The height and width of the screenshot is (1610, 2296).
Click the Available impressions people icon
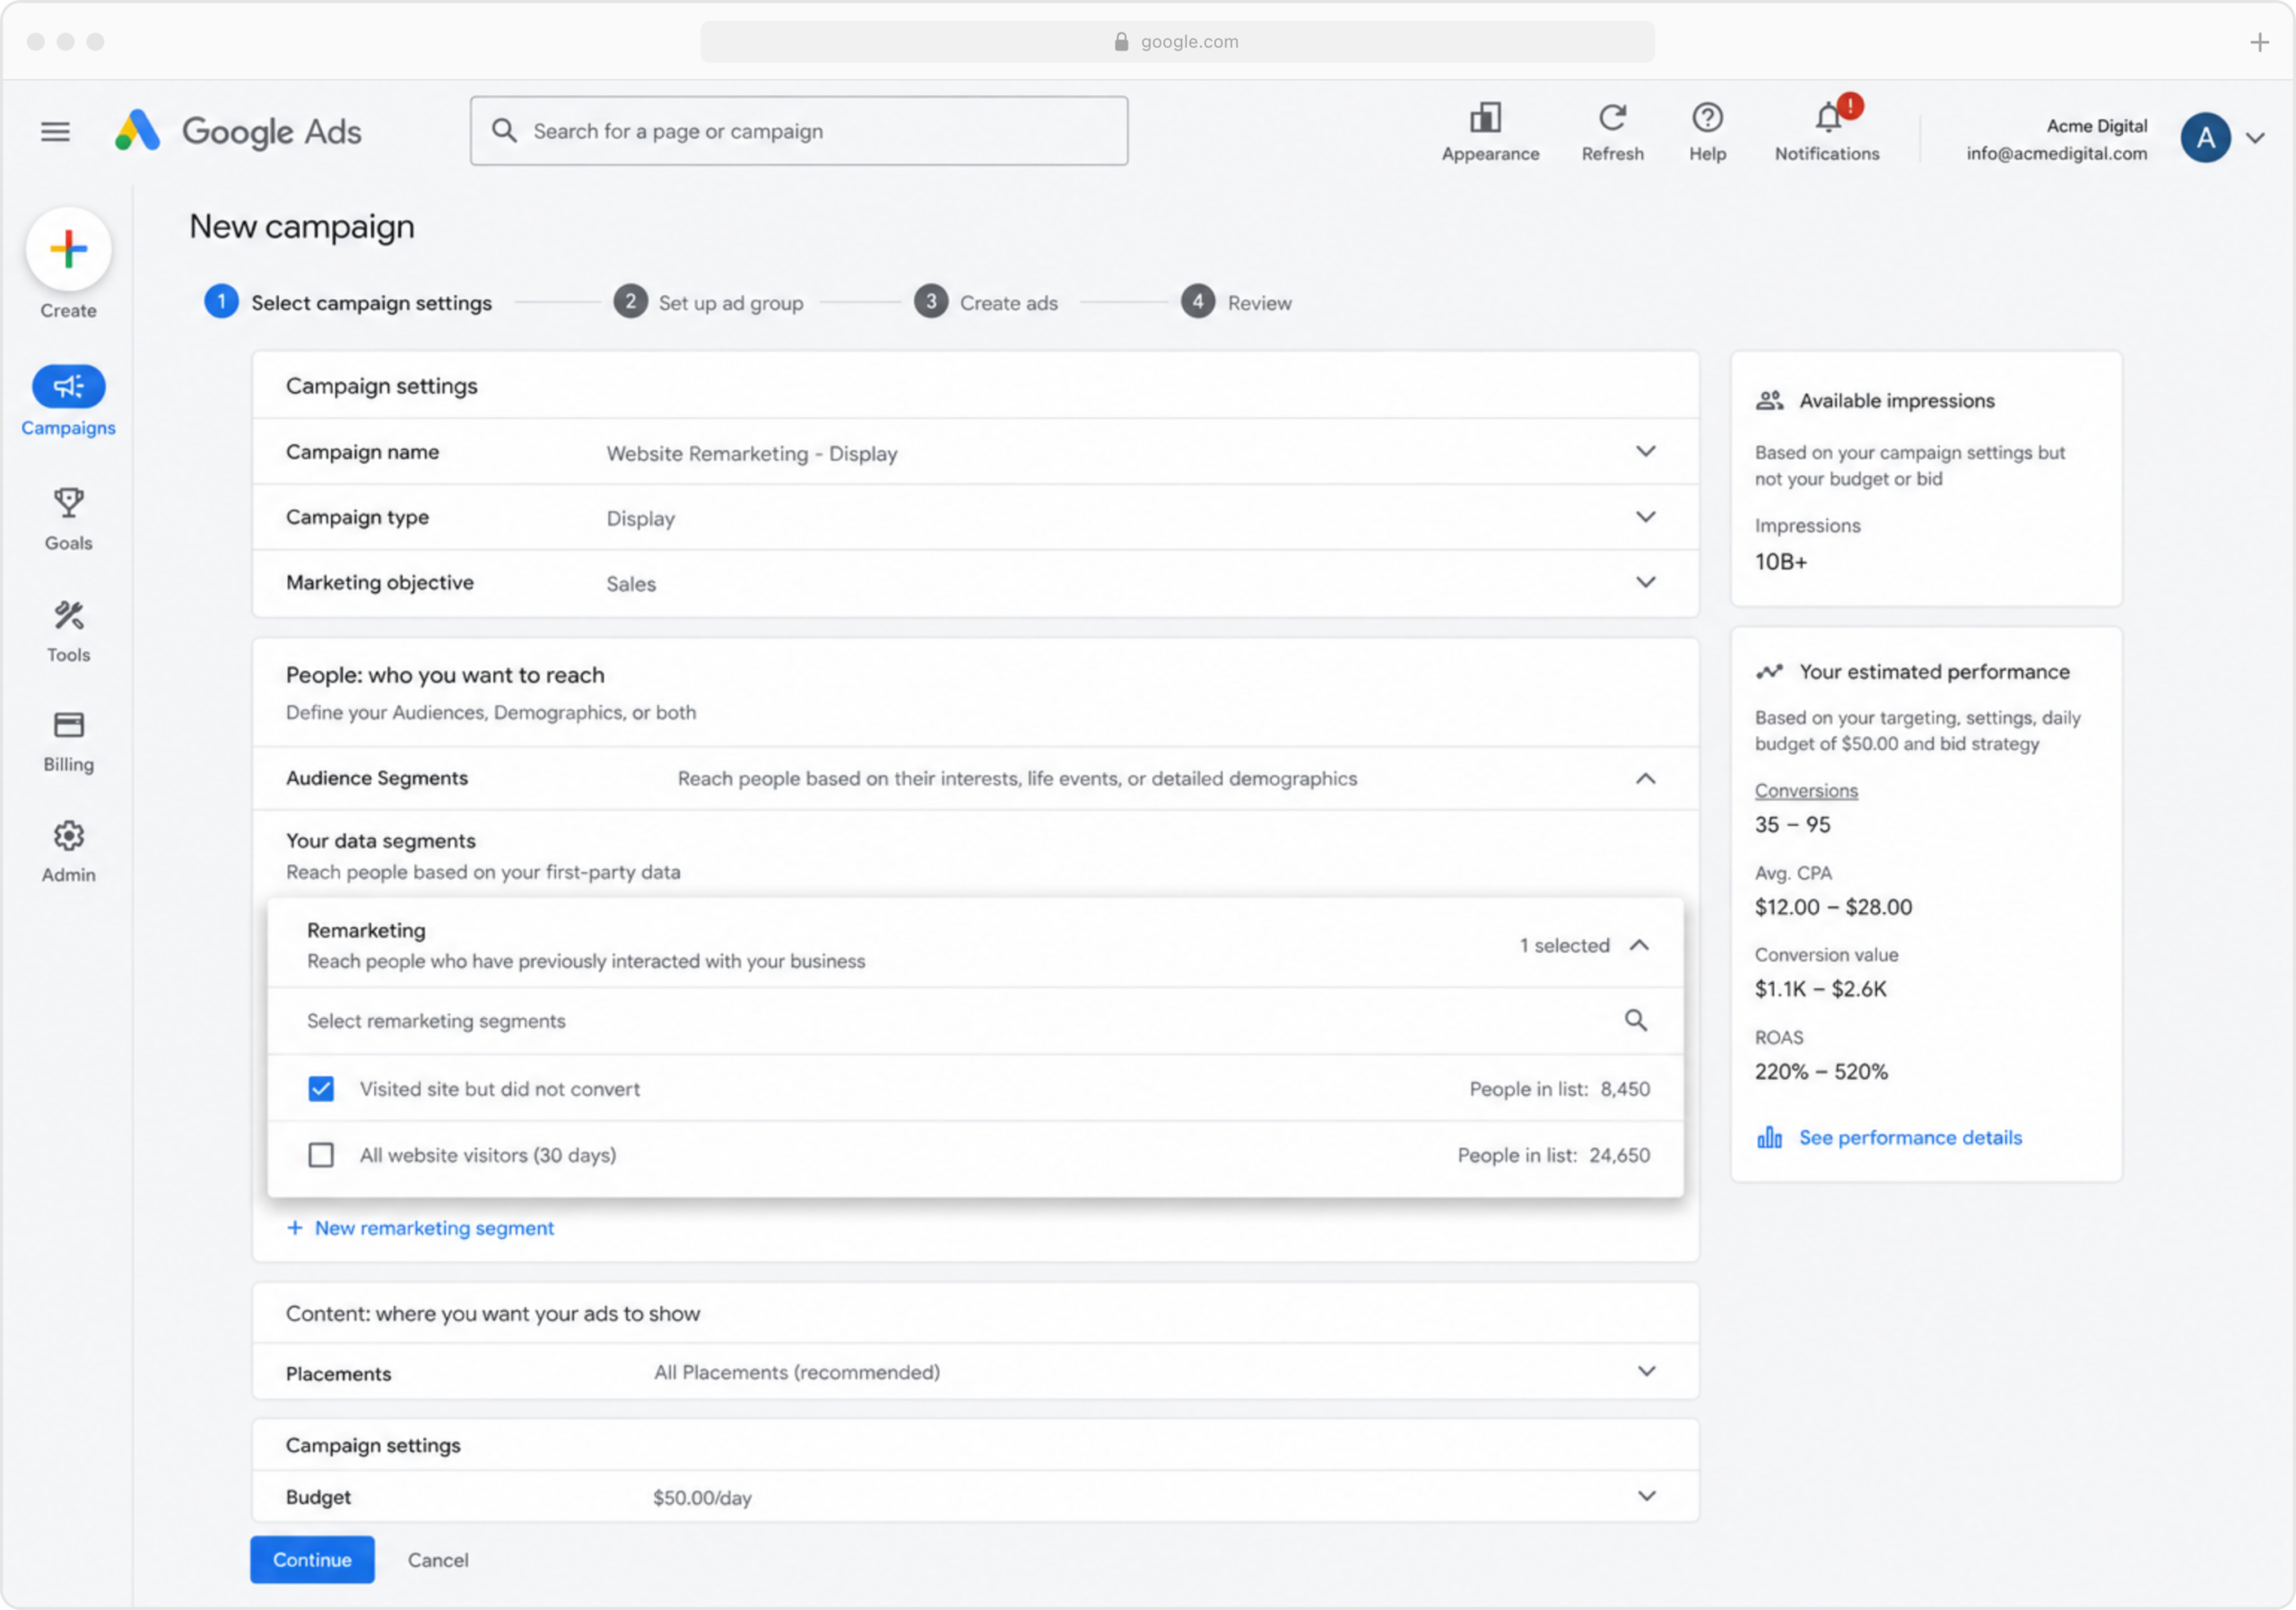[1769, 401]
